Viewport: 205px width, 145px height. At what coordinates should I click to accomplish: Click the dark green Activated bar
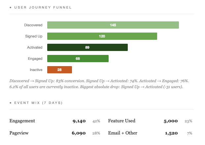point(87,47)
